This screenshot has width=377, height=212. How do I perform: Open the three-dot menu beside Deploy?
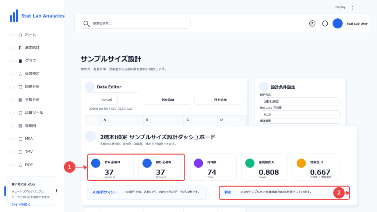click(352, 8)
